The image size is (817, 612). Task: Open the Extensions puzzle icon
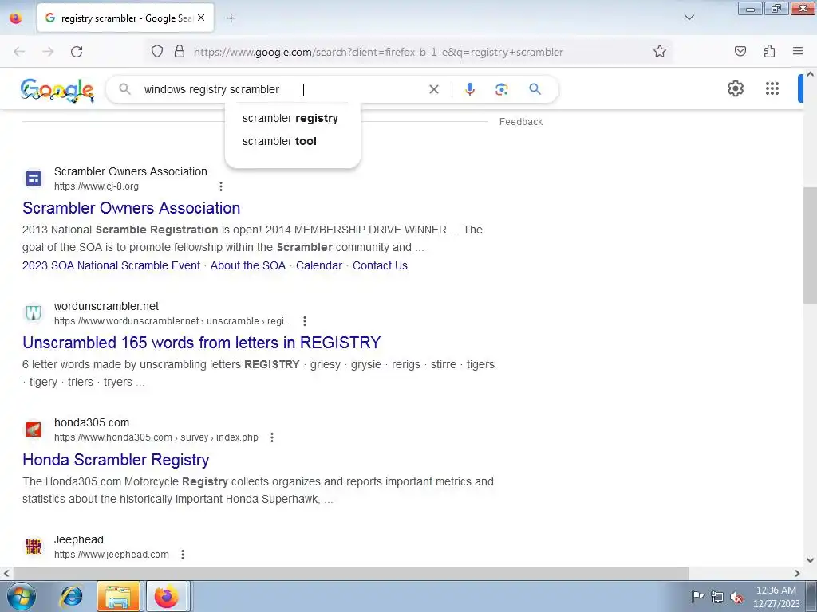click(769, 51)
